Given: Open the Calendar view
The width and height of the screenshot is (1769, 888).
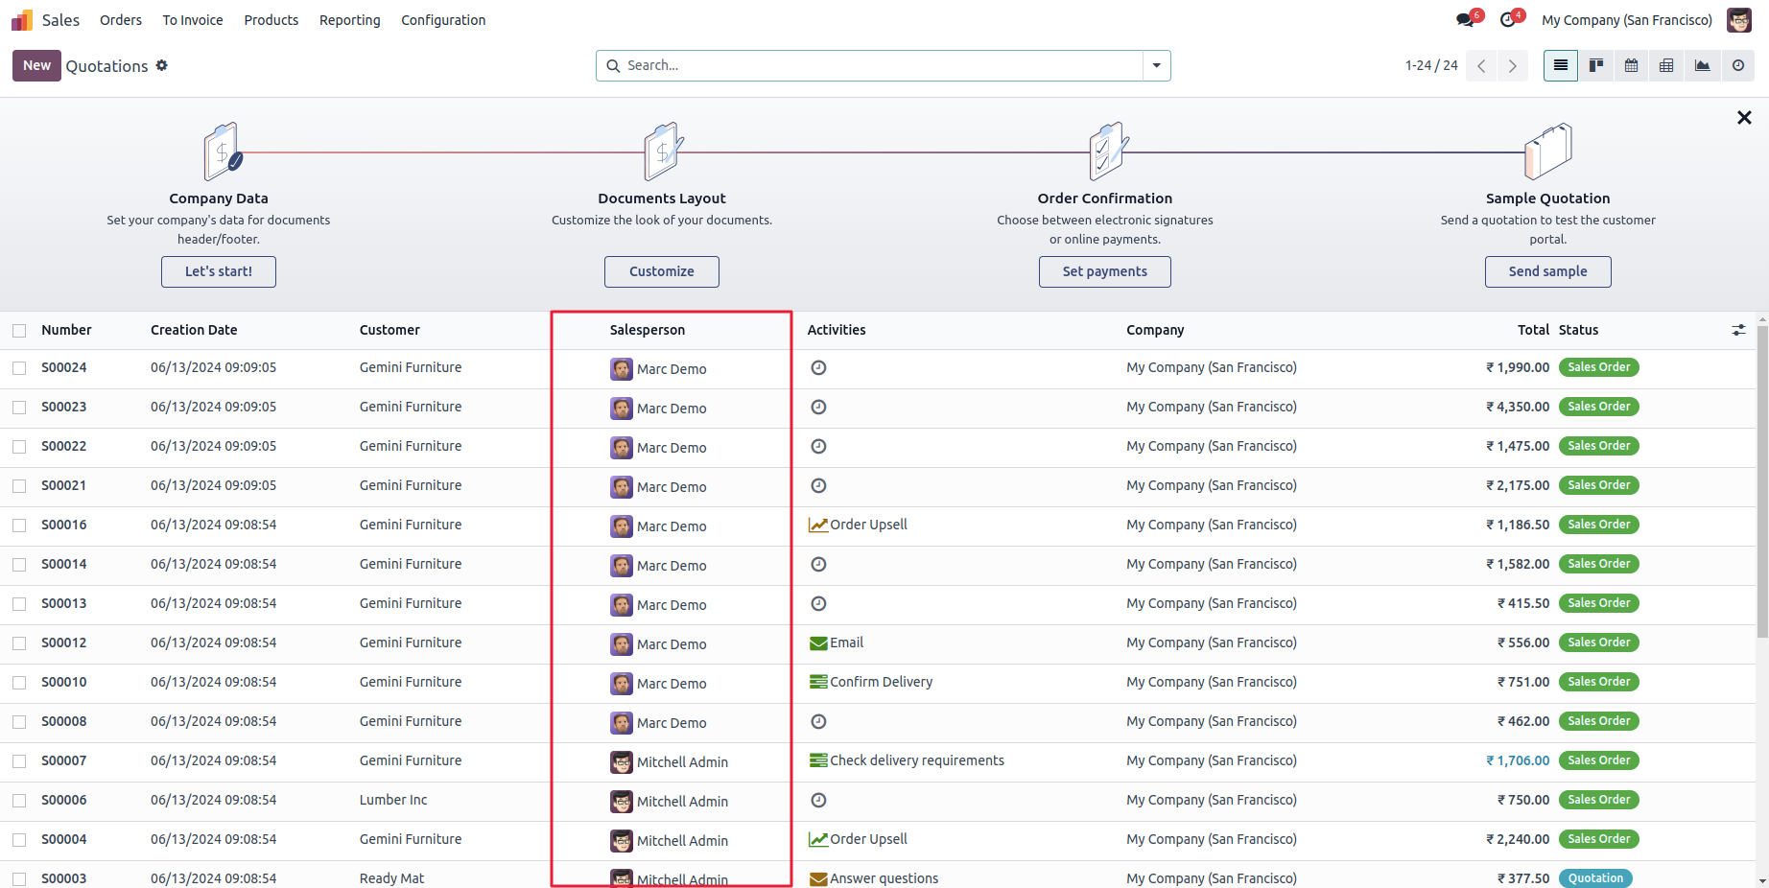Looking at the screenshot, I should 1631,65.
